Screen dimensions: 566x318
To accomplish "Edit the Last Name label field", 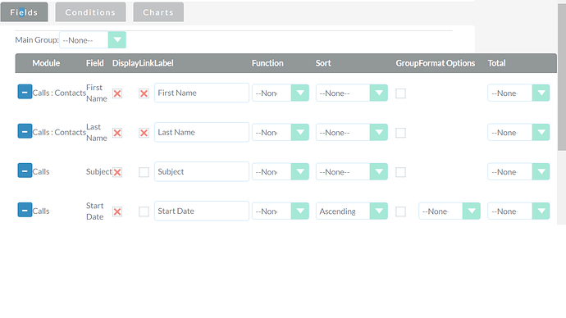I will coord(202,132).
